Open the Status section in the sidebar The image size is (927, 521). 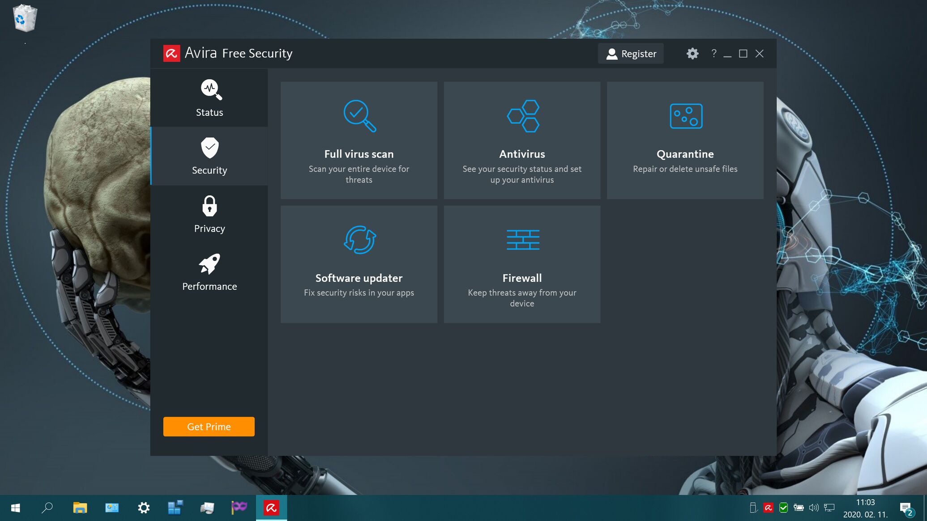pos(209,98)
